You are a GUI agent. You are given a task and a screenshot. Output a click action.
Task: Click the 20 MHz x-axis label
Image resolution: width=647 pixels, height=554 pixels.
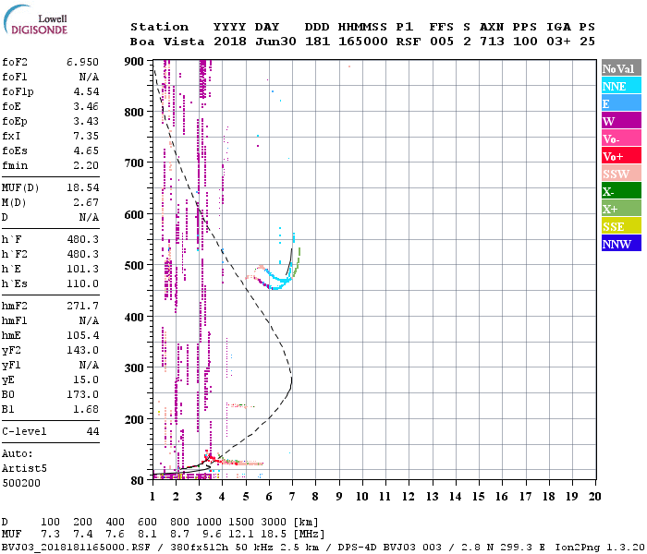click(594, 497)
